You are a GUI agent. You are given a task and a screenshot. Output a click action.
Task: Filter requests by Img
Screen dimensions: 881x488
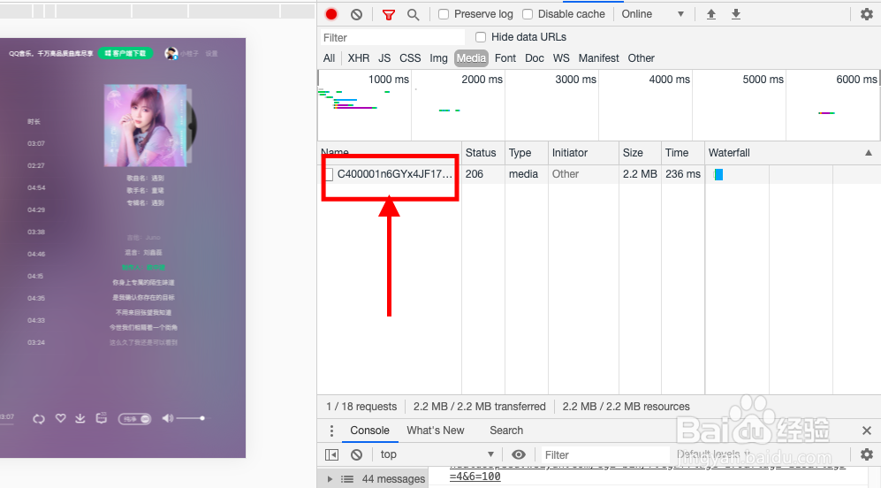[x=439, y=58]
